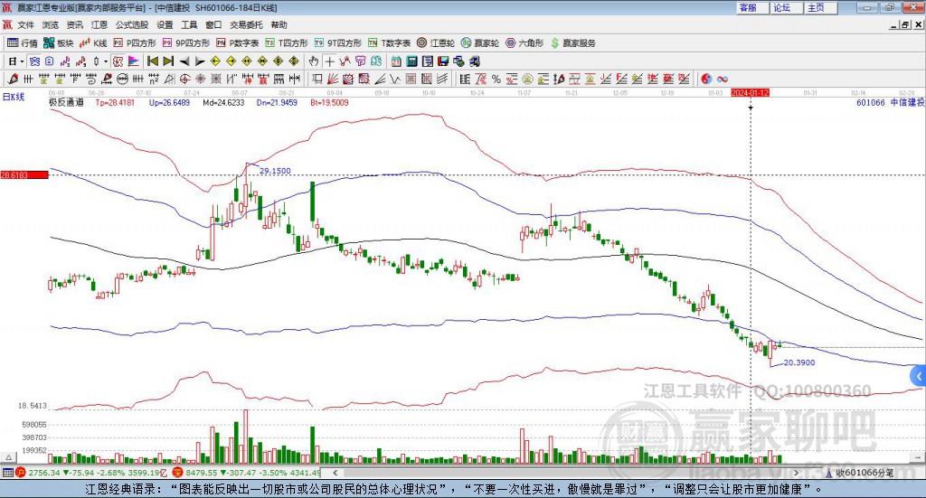Step back with the left arrow icon
Viewport: 926px width, 498px height.
click(x=184, y=61)
